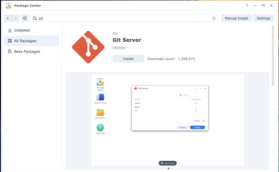Minimize the Package Center window
The width and height of the screenshot is (279, 172).
coord(255,5)
